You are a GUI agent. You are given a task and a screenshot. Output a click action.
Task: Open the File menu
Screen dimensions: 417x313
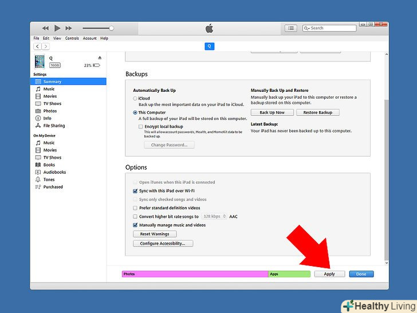click(37, 38)
